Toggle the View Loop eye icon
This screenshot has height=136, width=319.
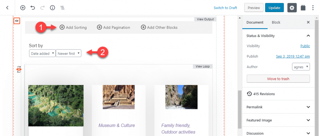point(19,69)
